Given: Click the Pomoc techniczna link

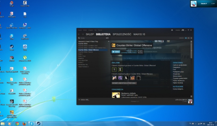Looking at the screenshot, I should (178, 80).
